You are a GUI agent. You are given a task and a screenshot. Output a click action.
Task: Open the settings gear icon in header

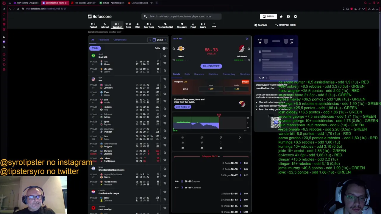point(295,17)
